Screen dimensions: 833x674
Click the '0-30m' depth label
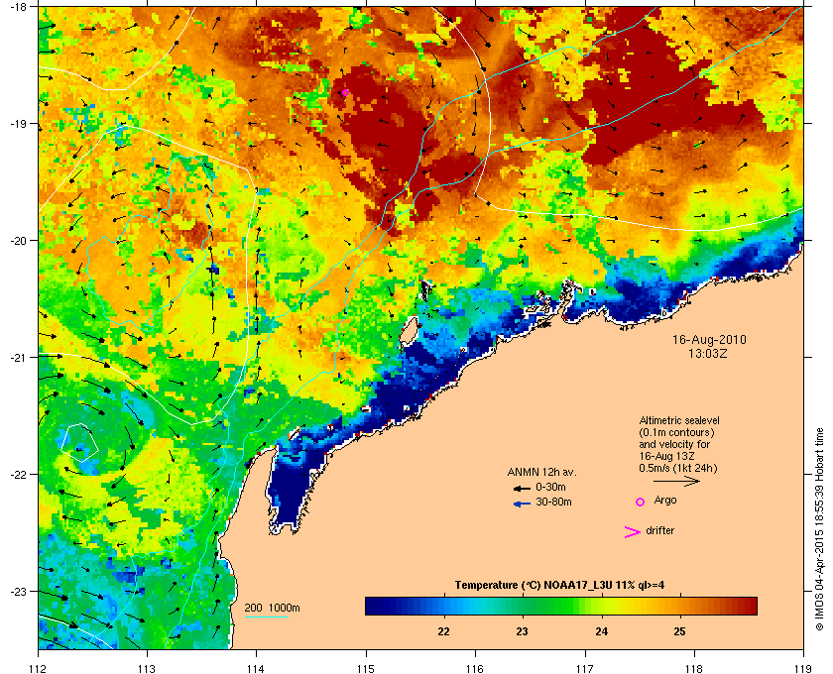pos(550,487)
